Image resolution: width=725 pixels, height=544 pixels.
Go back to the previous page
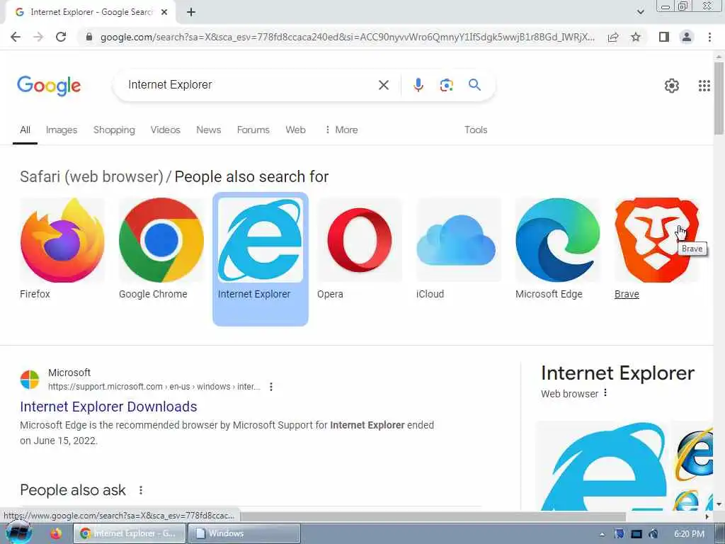pyautogui.click(x=16, y=37)
